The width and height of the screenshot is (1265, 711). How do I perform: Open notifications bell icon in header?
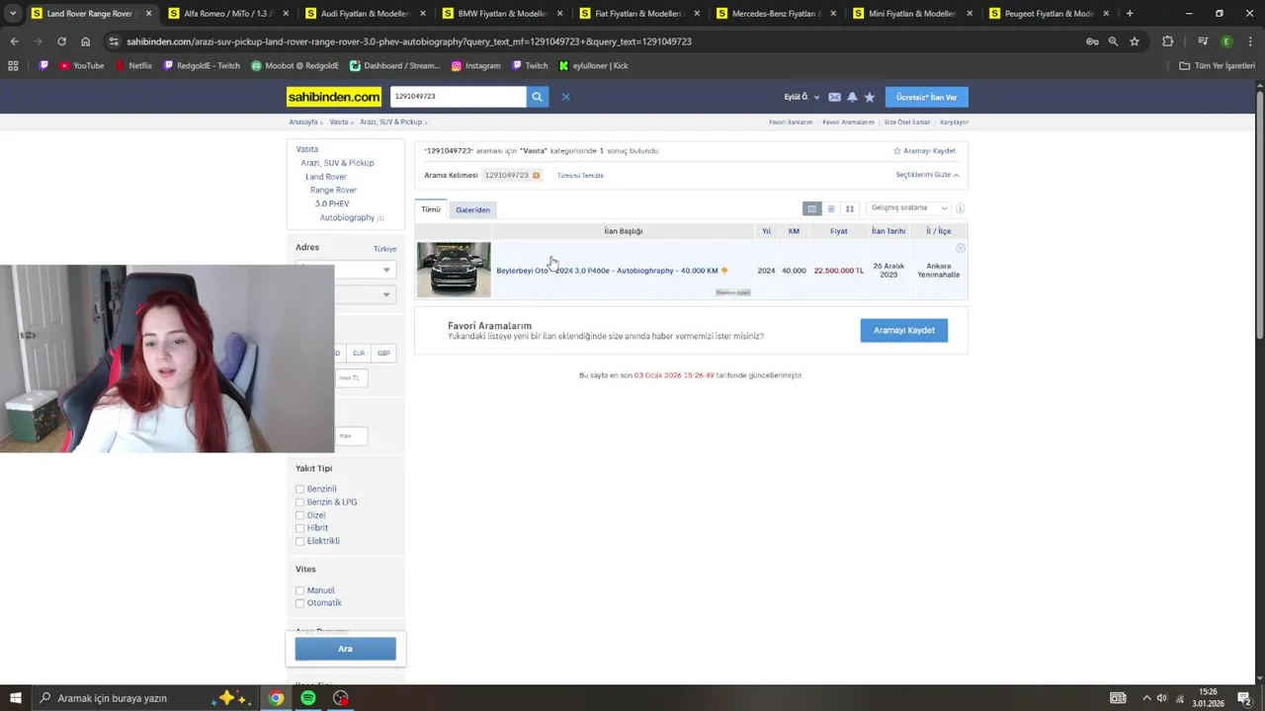852,97
